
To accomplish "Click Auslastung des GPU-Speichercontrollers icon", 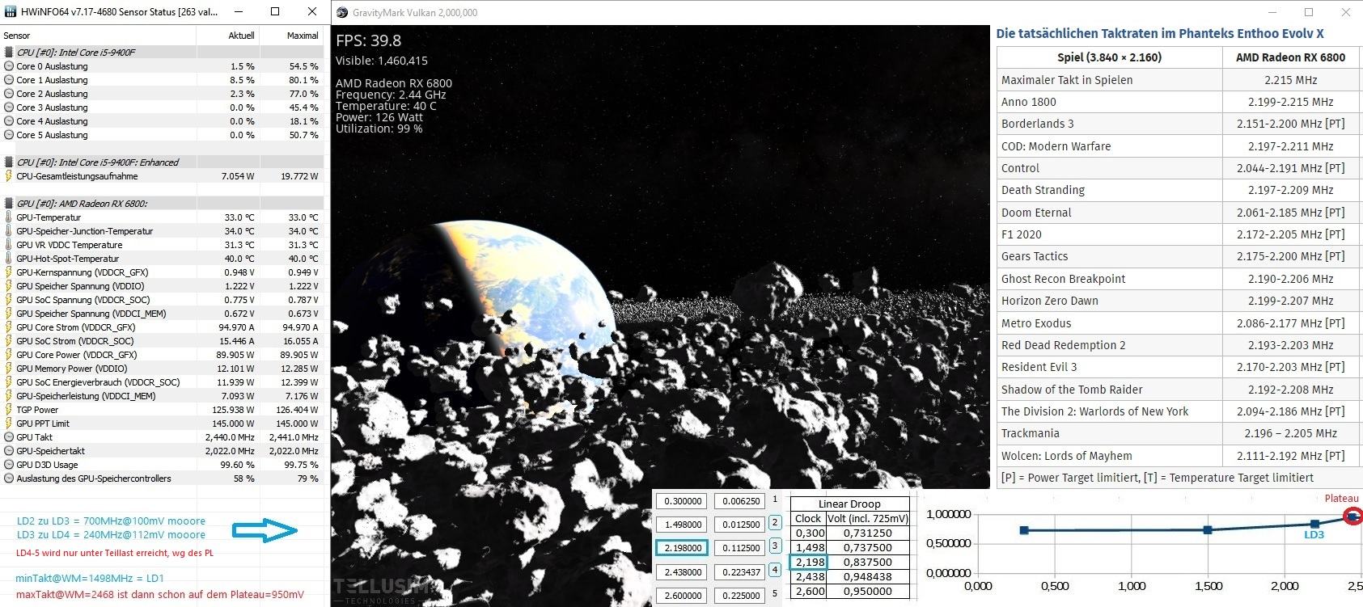I will click(9, 478).
